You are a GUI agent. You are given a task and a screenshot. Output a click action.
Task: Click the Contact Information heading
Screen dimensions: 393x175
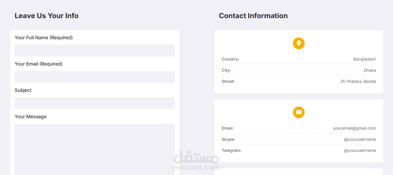coord(253,16)
